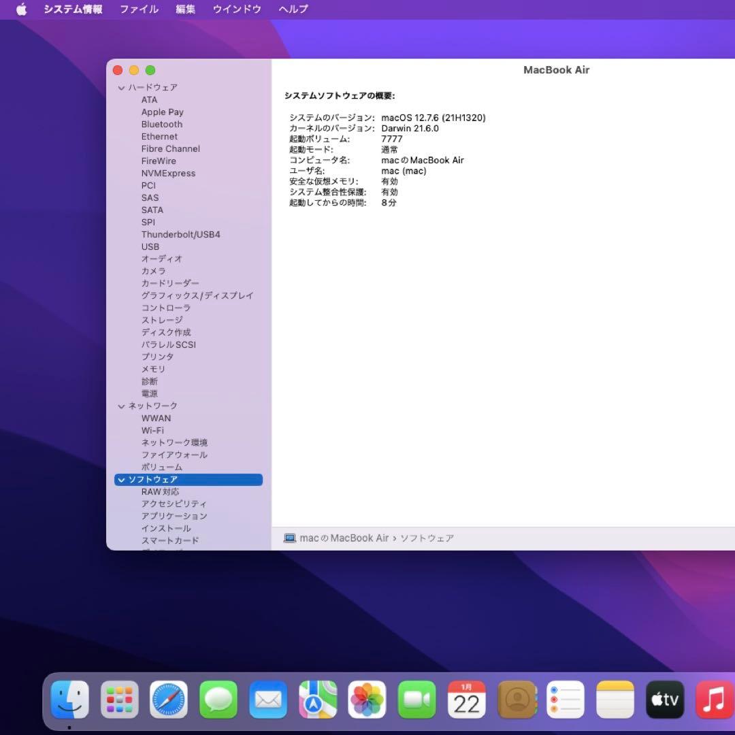Image resolution: width=735 pixels, height=735 pixels.
Task: Launch the Photos app from the Dock
Action: tap(367, 698)
